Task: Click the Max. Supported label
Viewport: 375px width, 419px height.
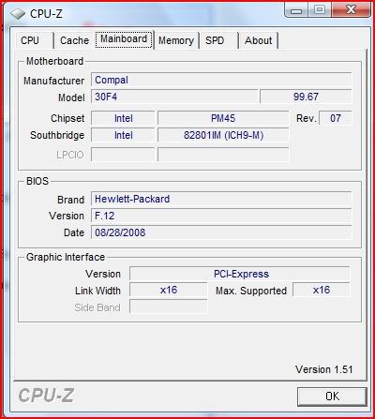Action: tap(251, 291)
